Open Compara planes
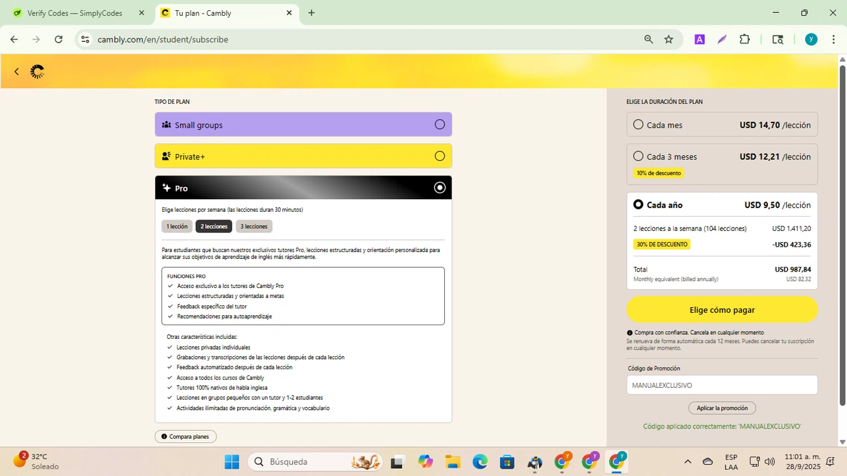The image size is (847, 476). (x=186, y=436)
